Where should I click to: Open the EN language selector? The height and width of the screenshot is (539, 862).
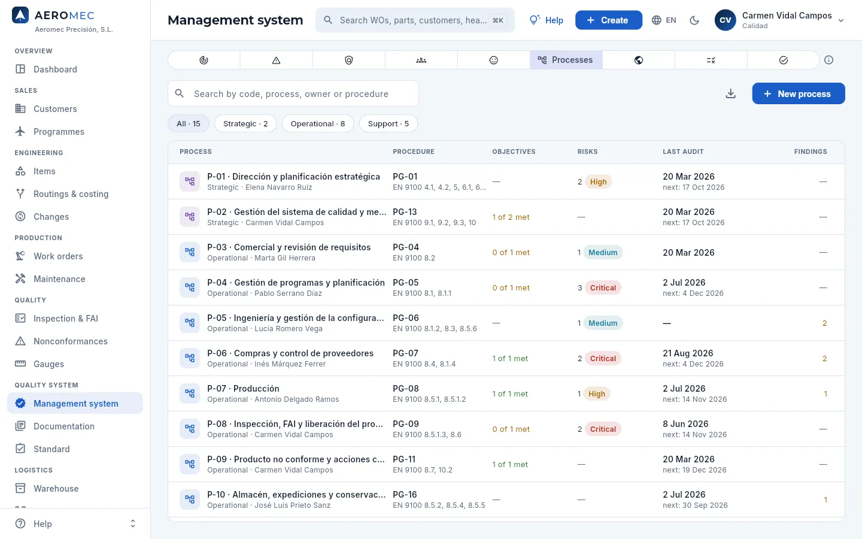pyautogui.click(x=664, y=20)
